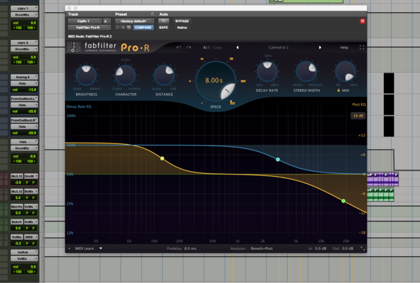Toggle the Mix lock icon
This screenshot has height=283, width=420.
tap(339, 90)
